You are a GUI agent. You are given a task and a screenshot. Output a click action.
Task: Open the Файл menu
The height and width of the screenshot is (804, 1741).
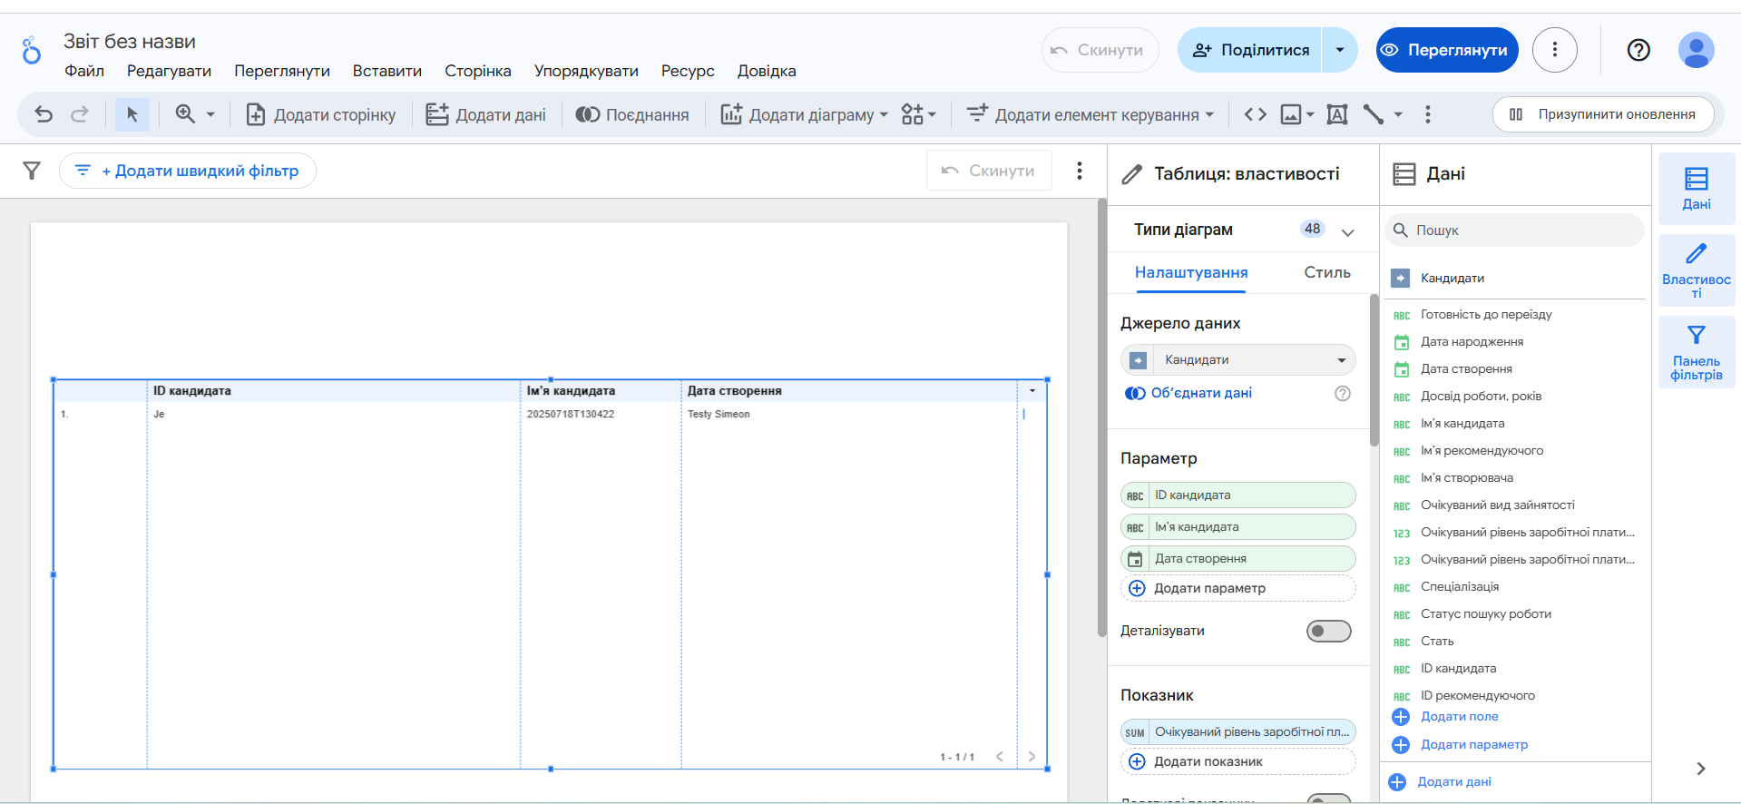84,71
